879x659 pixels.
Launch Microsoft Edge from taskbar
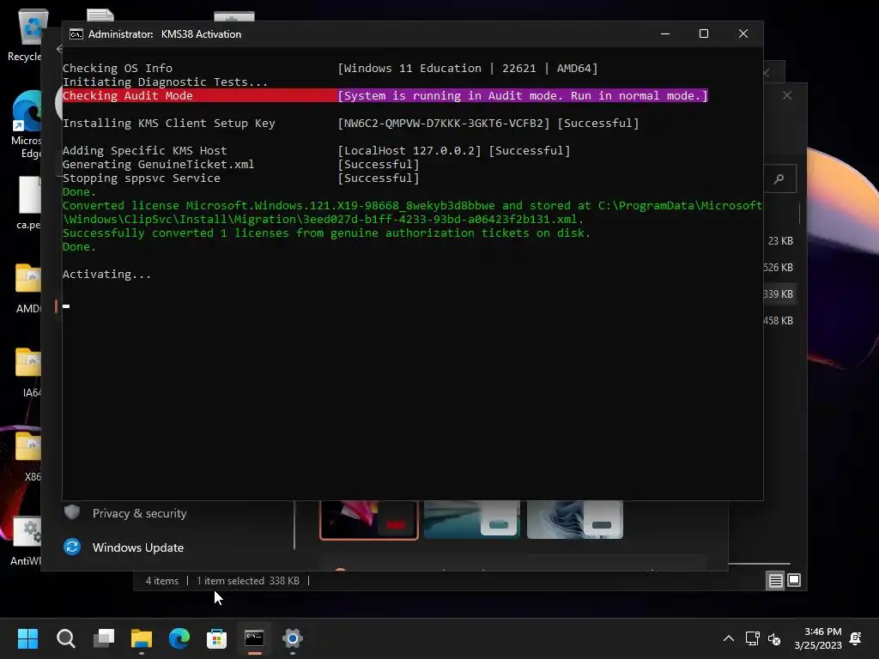179,638
